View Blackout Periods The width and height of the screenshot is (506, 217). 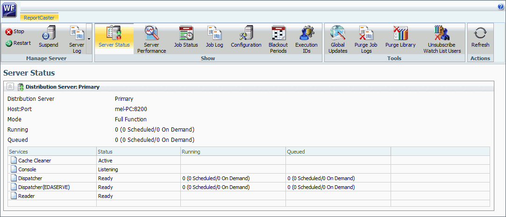278,39
